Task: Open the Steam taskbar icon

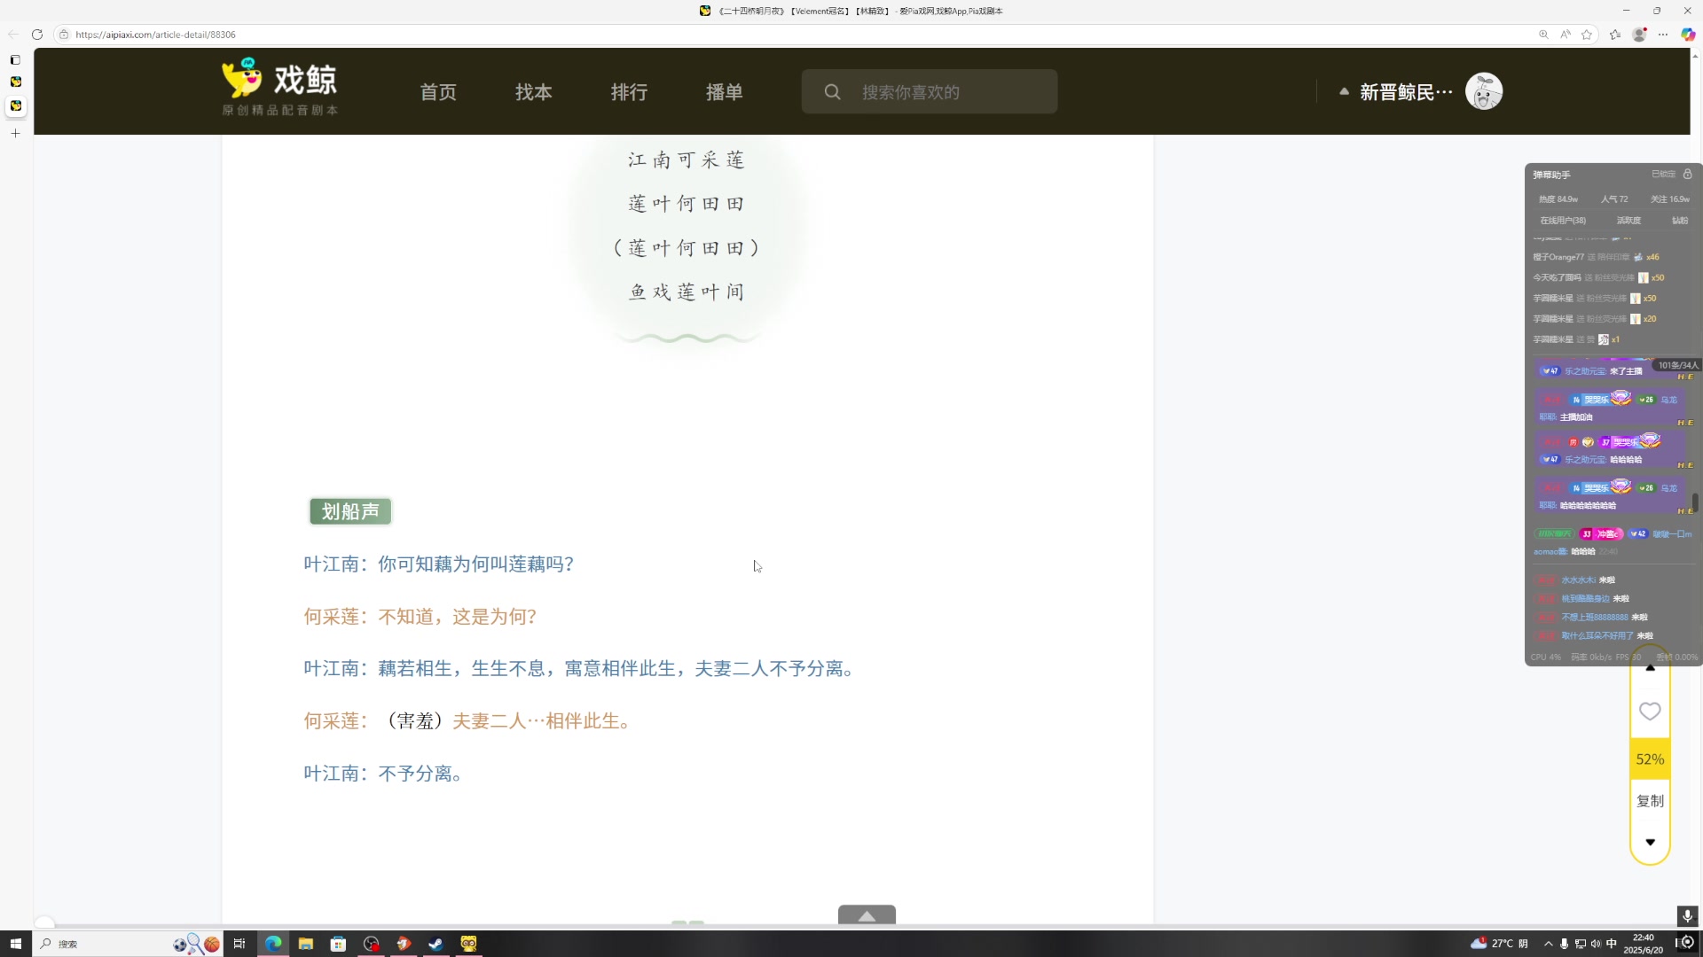Action: click(x=436, y=944)
